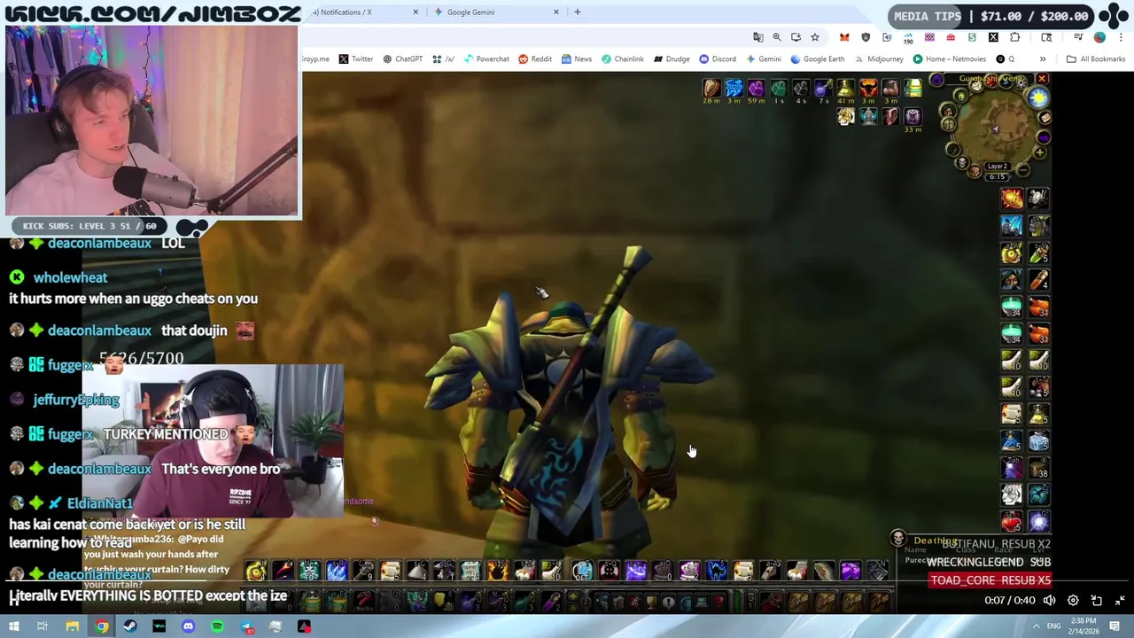Open the Home – Netmovies bookmark
This screenshot has width=1134, height=638.
point(949,59)
